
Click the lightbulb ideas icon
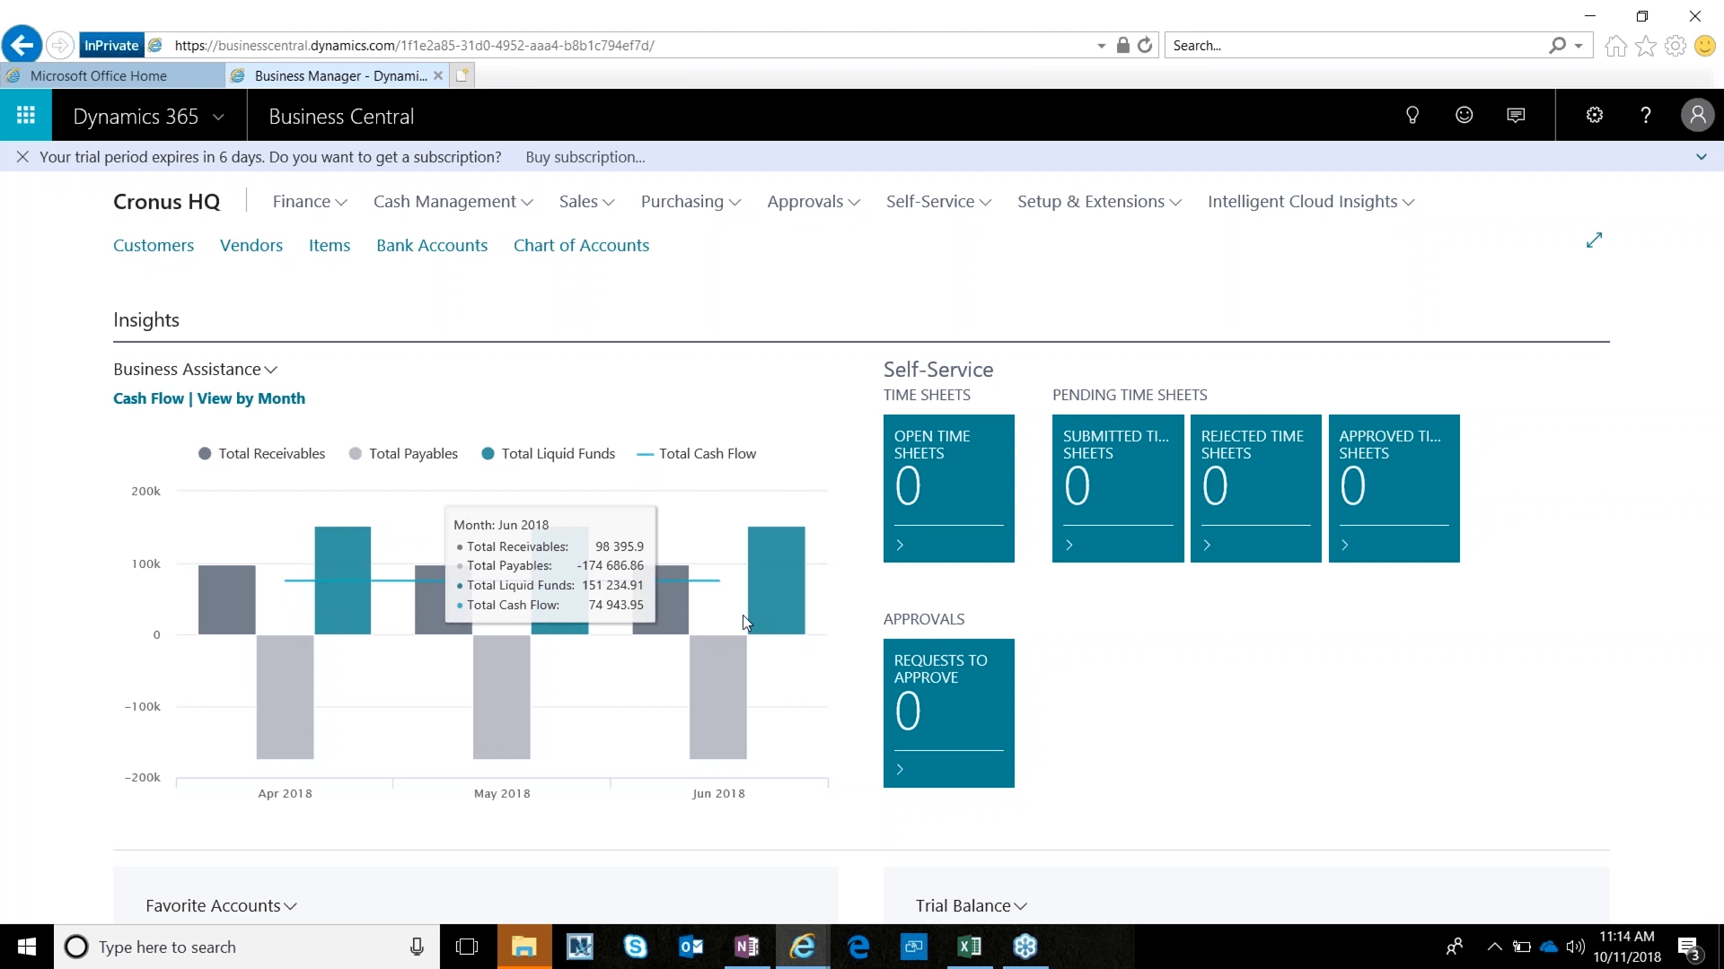pos(1412,115)
